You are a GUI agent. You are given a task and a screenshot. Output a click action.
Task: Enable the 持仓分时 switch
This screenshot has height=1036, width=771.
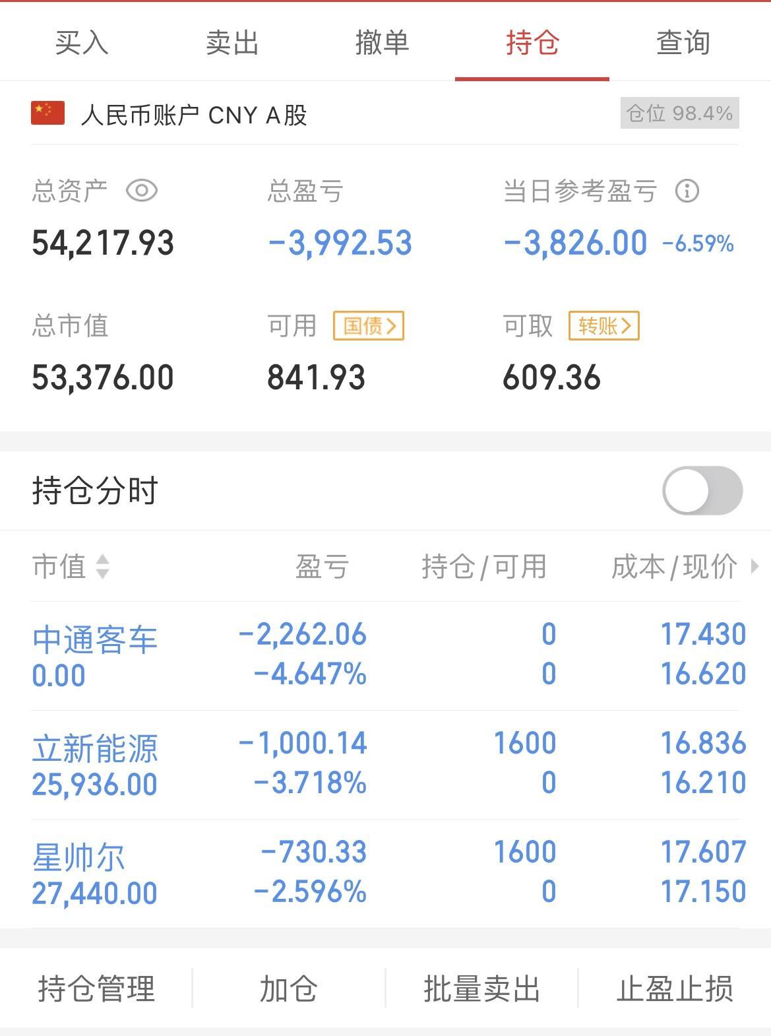click(x=702, y=490)
